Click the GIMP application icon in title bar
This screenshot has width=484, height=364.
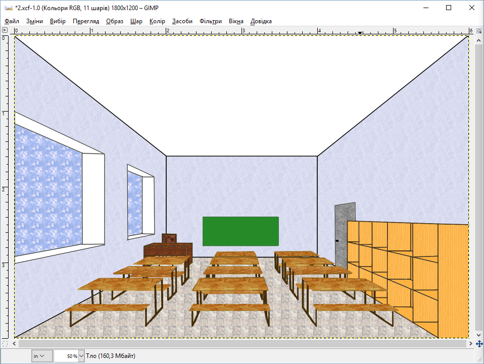point(8,8)
